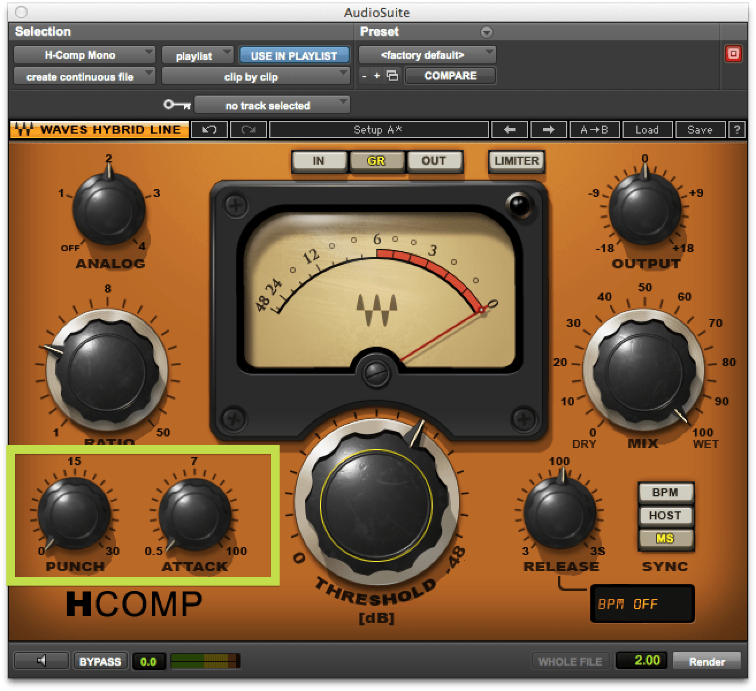The image size is (756, 691).
Task: Toggle the IN meter mode
Action: click(318, 161)
